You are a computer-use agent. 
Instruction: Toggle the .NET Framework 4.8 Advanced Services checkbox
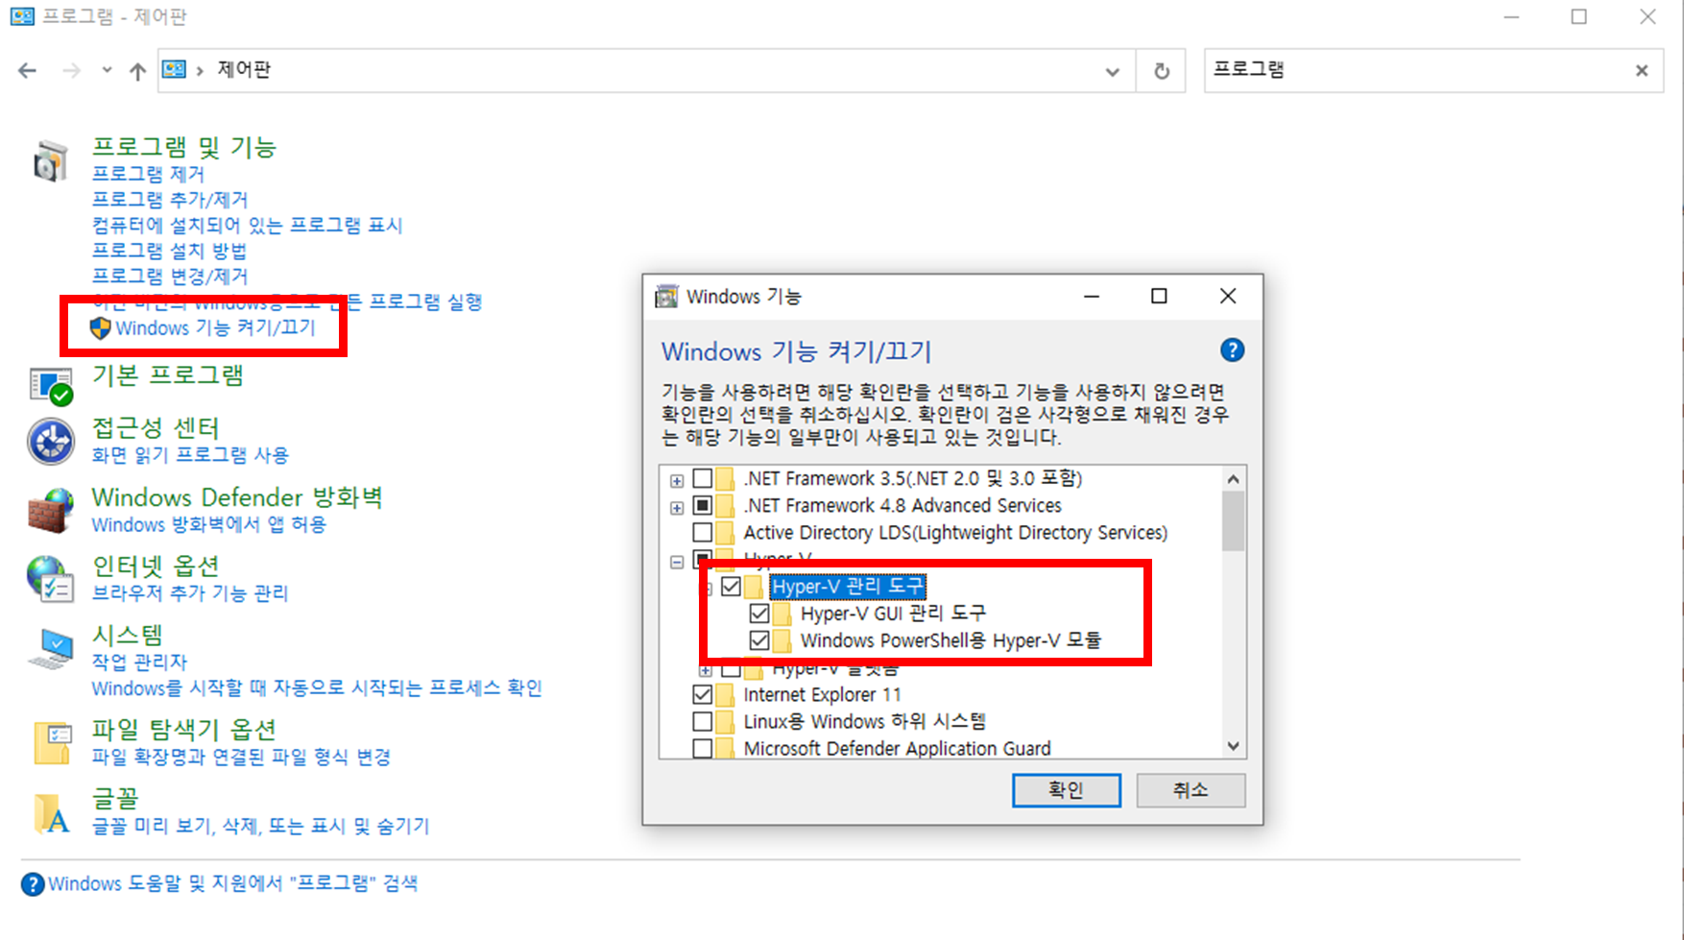coord(703,505)
